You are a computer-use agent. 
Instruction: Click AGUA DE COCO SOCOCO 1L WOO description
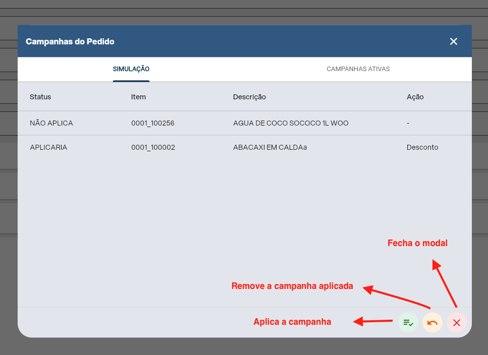click(291, 123)
